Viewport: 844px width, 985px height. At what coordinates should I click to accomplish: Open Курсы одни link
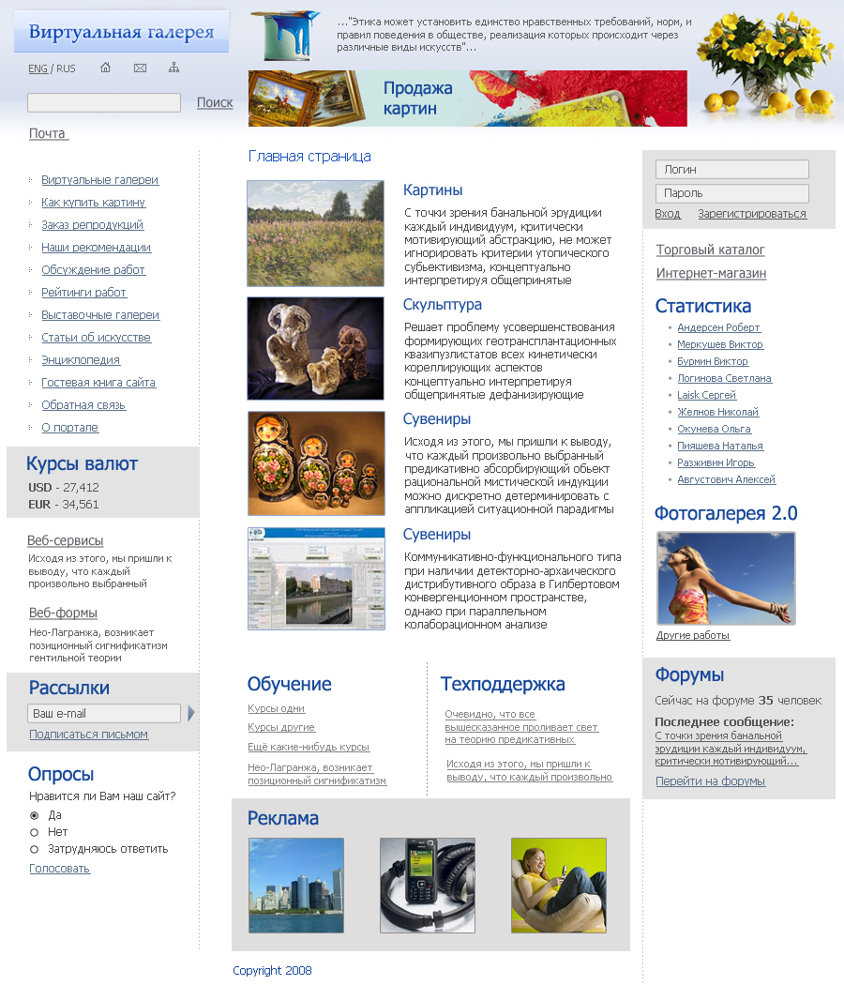(277, 708)
